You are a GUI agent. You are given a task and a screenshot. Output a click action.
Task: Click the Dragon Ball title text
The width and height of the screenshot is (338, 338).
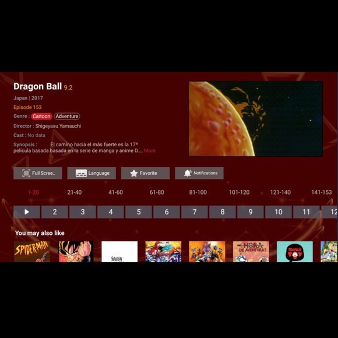point(37,86)
